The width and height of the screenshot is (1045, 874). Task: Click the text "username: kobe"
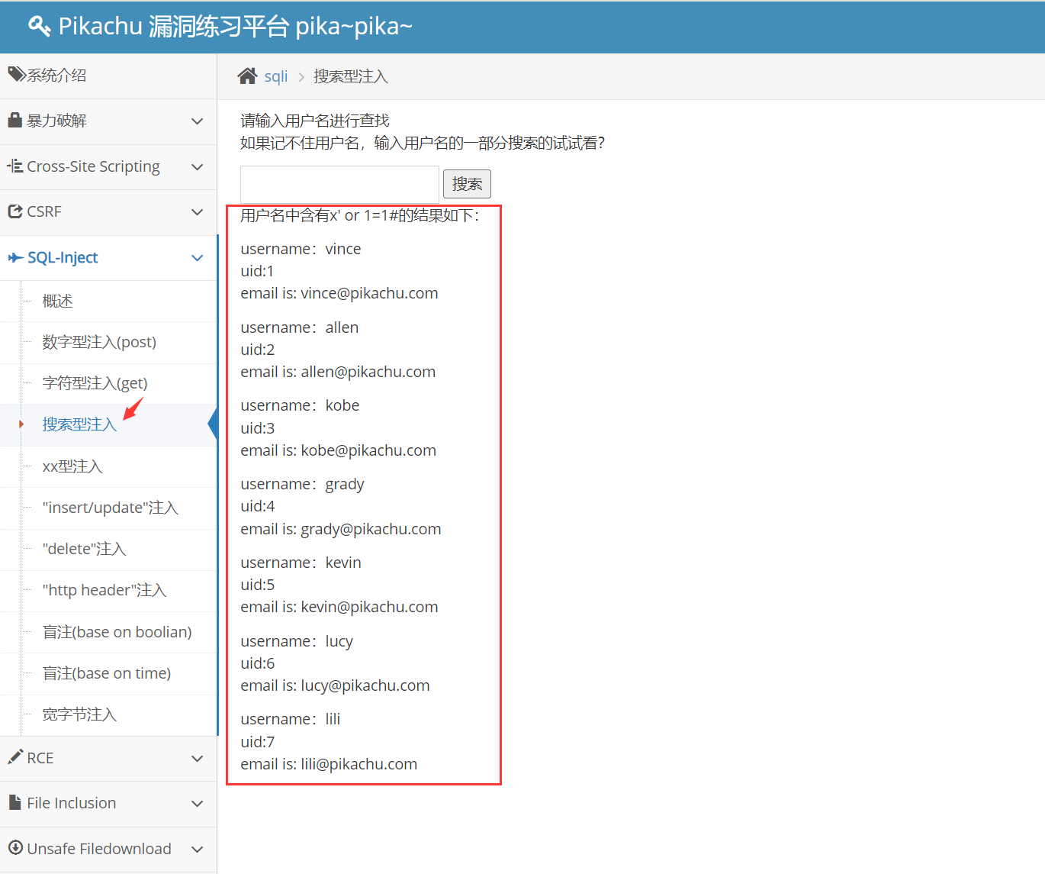click(300, 405)
